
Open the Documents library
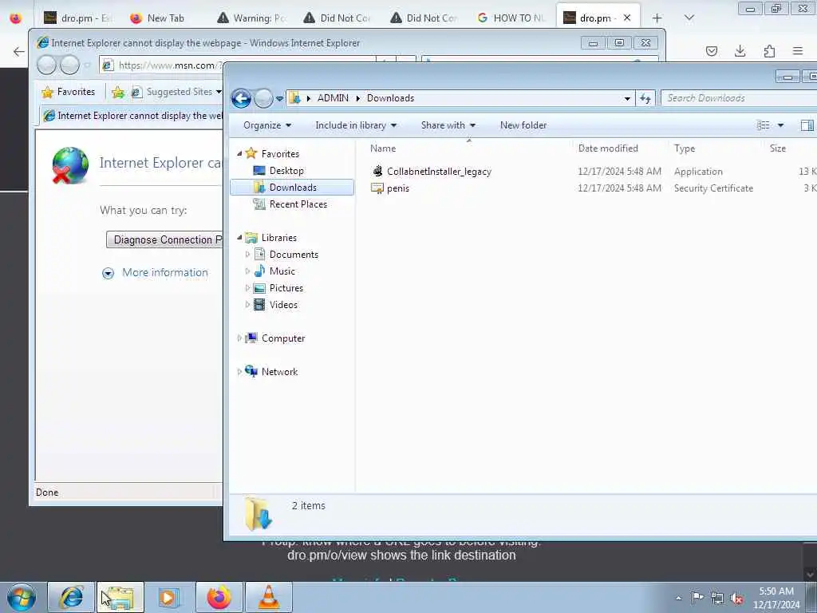[x=294, y=255]
